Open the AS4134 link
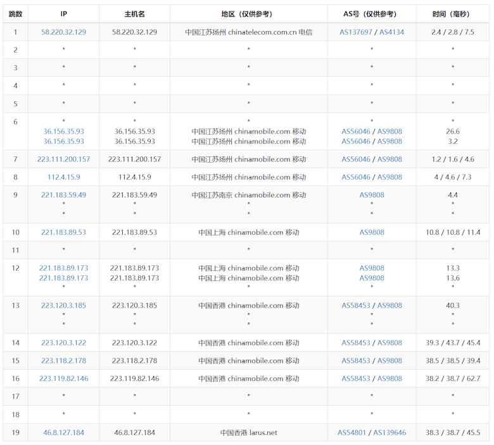This screenshot has height=445, width=494. (x=391, y=32)
